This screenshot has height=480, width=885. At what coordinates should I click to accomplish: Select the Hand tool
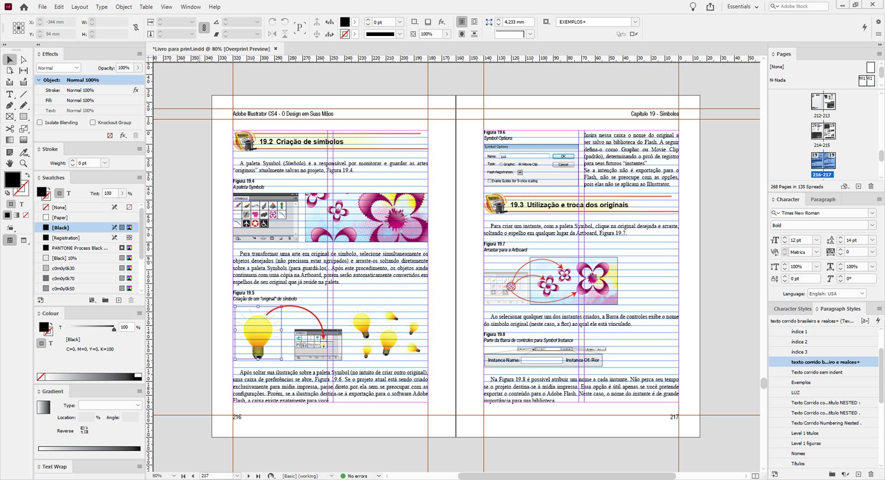[9, 163]
